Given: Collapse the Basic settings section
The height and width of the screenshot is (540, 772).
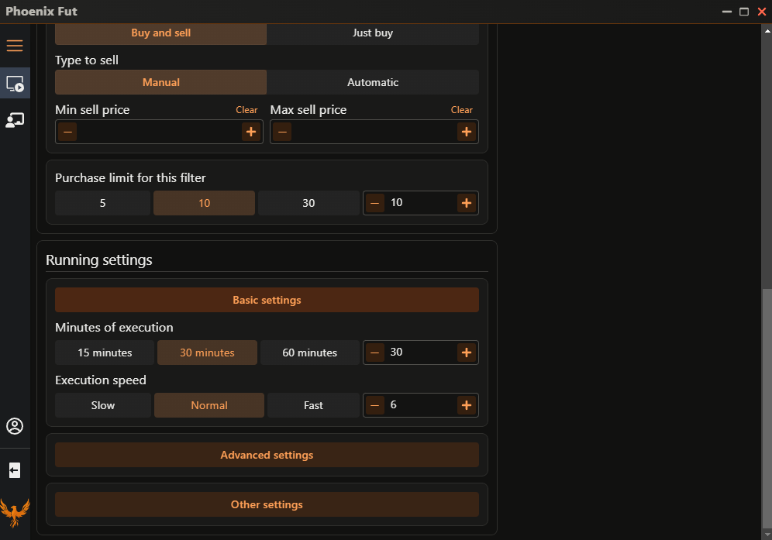Looking at the screenshot, I should [267, 300].
